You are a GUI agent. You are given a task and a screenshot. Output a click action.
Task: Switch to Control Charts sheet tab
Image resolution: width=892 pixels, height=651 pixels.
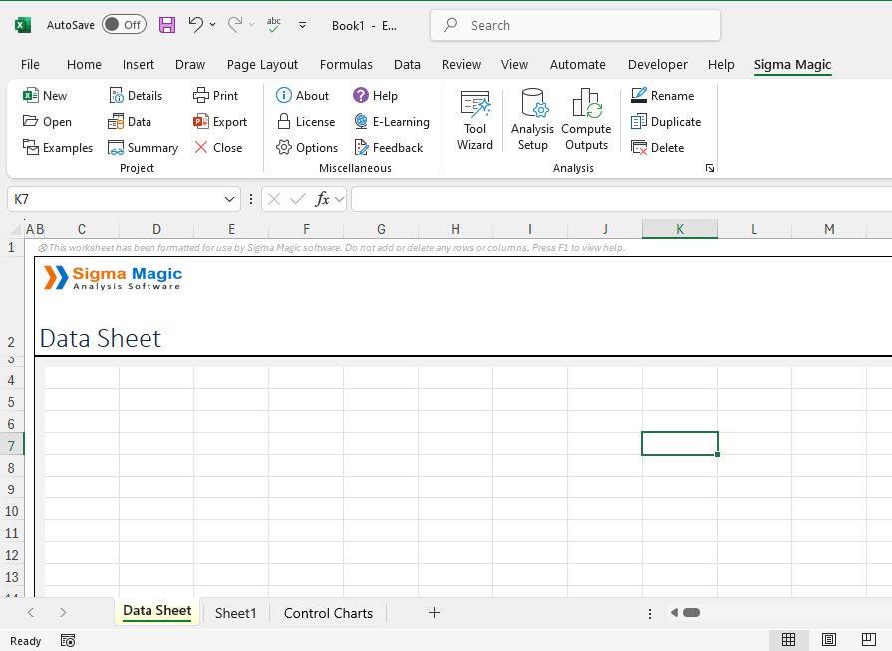328,613
